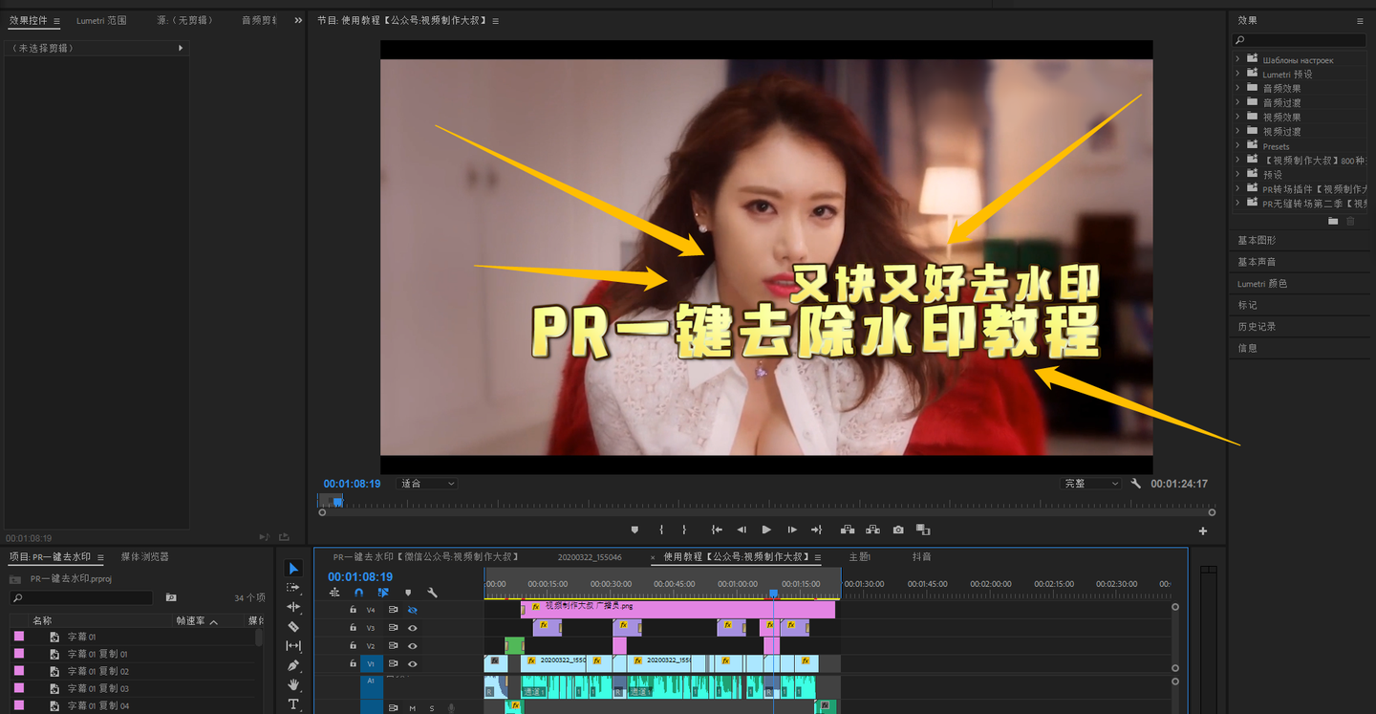Select project item 字幕 01 复制 02
Screen dimensions: 1376x714
pyautogui.click(x=97, y=671)
